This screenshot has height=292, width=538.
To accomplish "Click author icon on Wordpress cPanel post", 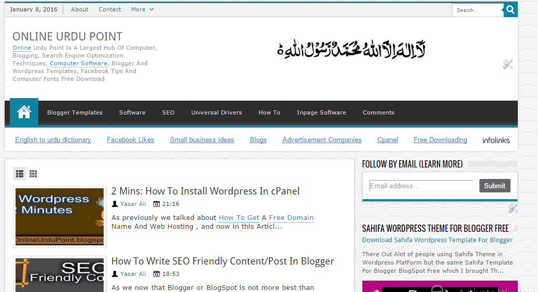I will pyautogui.click(x=115, y=204).
